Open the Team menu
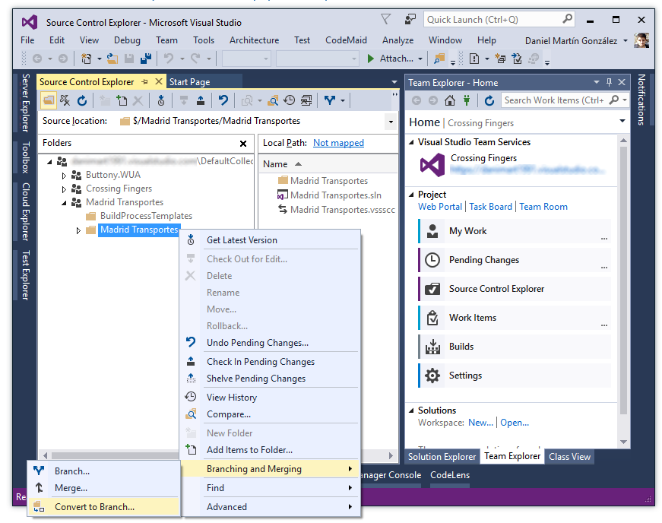Screen dimensions: 662x523 tap(166, 40)
